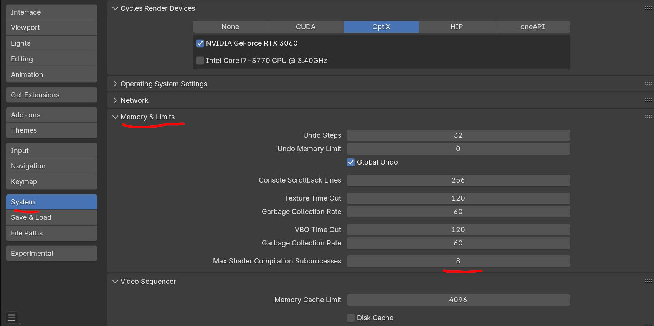Click the Cycles Render Devices panel grip icon
The width and height of the screenshot is (654, 326).
[649, 8]
